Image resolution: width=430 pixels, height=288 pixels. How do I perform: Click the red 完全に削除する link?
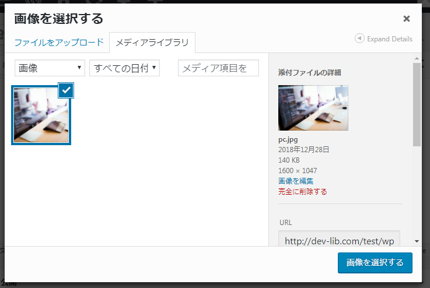(303, 191)
